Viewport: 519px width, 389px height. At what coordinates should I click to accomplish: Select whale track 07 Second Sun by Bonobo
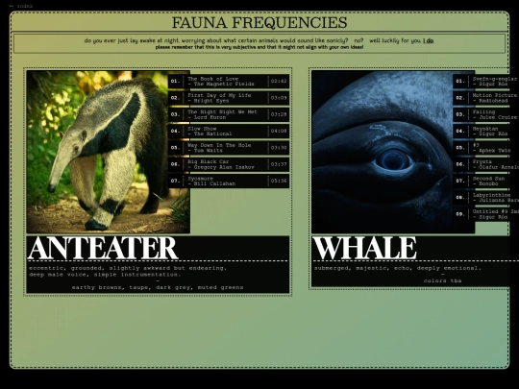point(486,181)
